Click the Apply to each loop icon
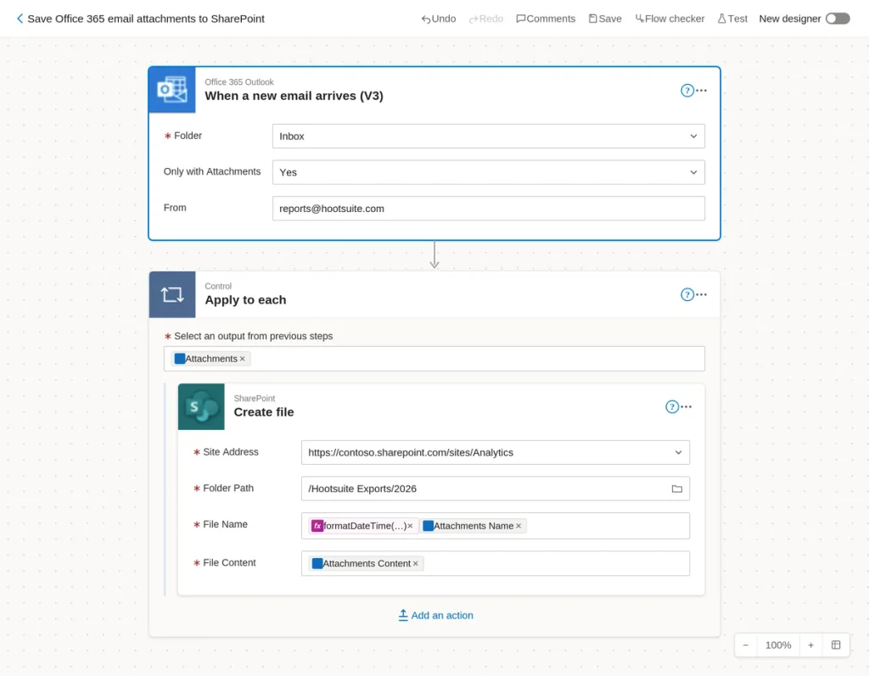The height and width of the screenshot is (676, 869). coord(172,294)
